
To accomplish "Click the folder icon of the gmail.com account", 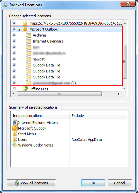I will coord(29,83).
